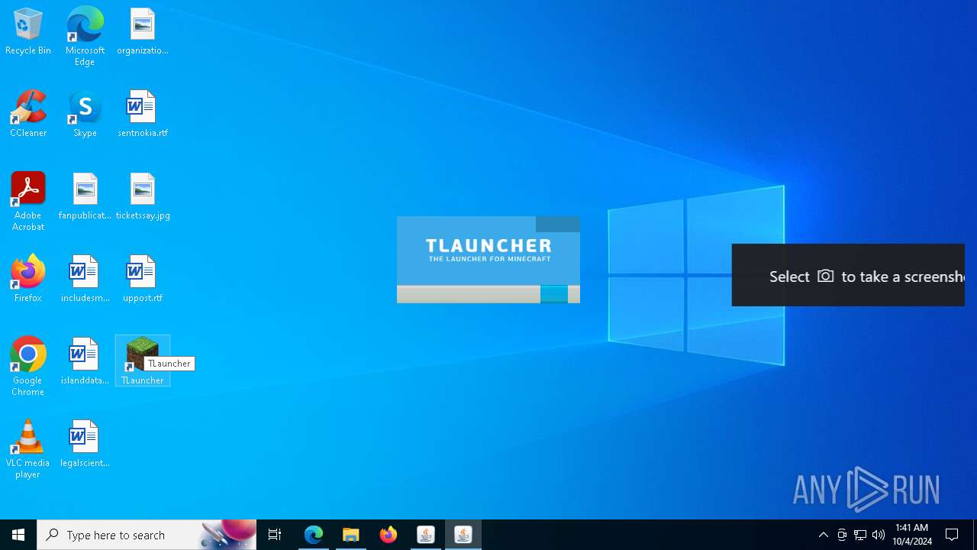Select the CCleaner desktop shortcut

[x=28, y=115]
